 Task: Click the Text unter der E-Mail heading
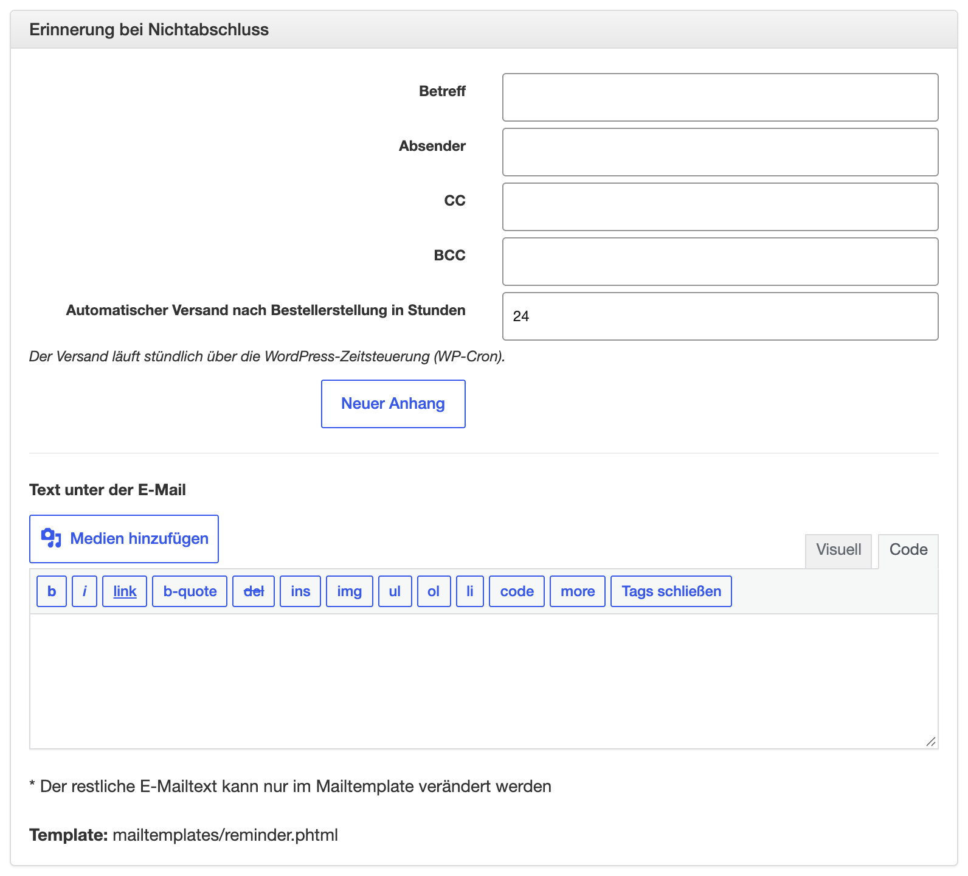click(x=108, y=490)
